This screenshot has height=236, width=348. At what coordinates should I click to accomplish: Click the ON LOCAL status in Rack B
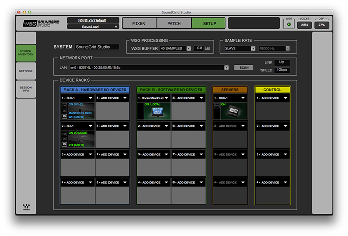[153, 104]
